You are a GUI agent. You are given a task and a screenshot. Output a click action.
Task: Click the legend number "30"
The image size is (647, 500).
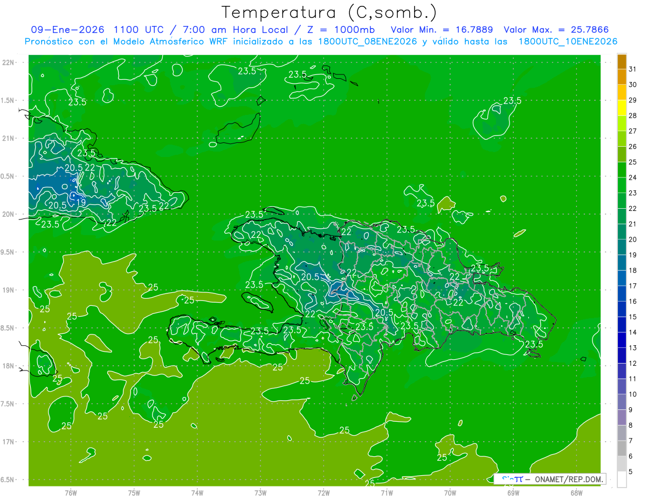pyautogui.click(x=632, y=84)
